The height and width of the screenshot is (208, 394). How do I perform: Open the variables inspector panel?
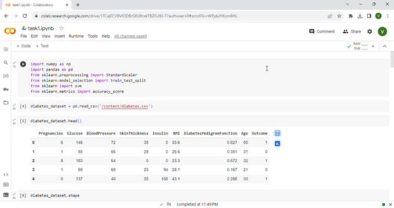[x=6, y=76]
